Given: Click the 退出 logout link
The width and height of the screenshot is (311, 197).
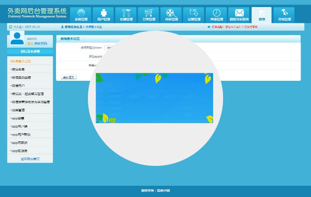Looking at the screenshot, I should pyautogui.click(x=30, y=44).
